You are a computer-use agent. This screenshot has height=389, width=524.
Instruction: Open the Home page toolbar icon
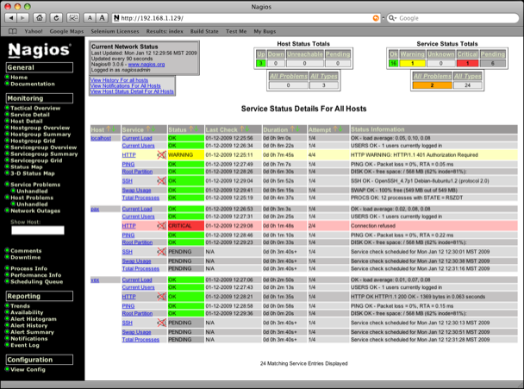tap(40, 18)
